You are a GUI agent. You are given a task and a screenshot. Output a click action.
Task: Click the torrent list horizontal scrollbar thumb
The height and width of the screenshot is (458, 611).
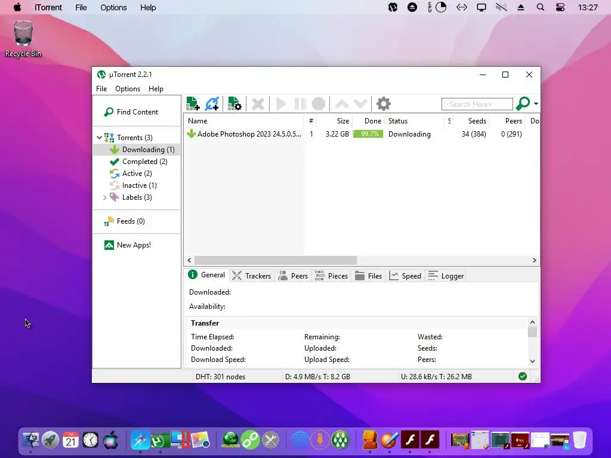coord(276,260)
